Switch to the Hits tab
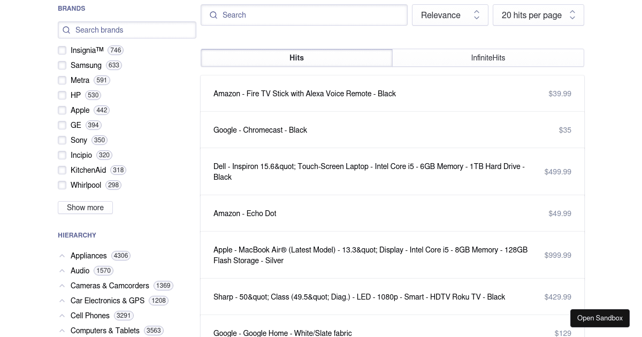This screenshot has height=337, width=642. coord(296,58)
